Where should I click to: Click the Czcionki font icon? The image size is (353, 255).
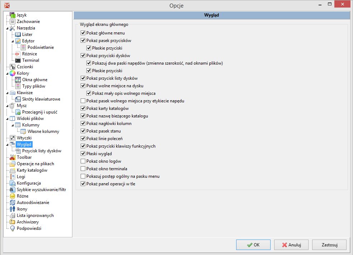13,67
